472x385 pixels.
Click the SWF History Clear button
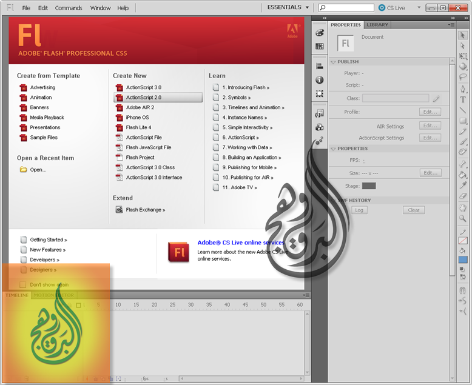tap(414, 210)
